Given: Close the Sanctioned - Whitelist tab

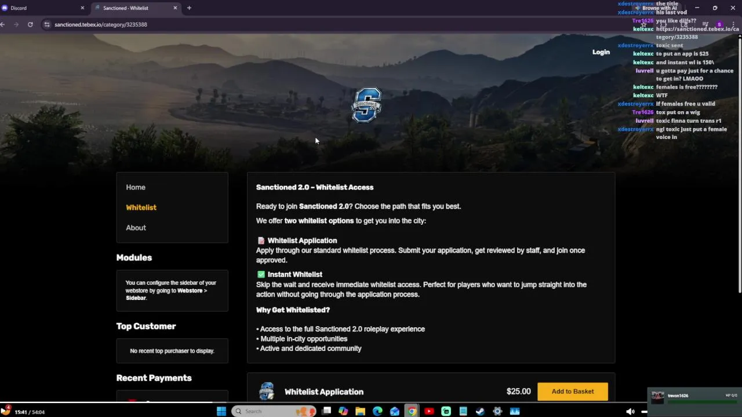Looking at the screenshot, I should 175,8.
